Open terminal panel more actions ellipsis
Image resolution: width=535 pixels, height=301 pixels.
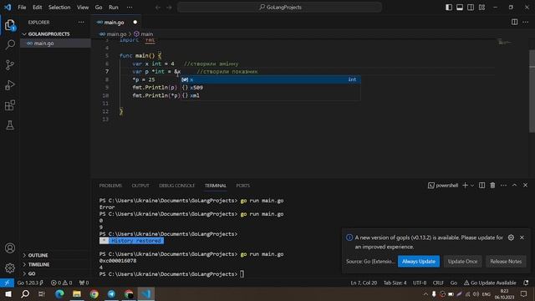503,186
